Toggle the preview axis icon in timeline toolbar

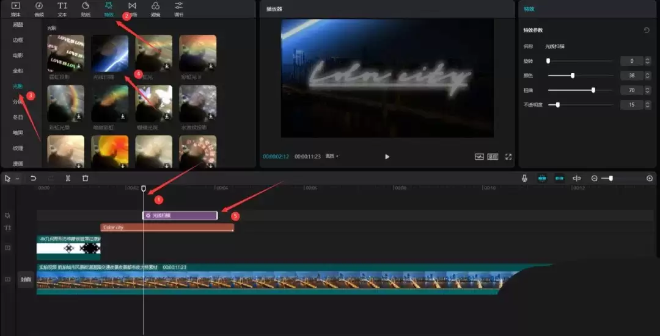[x=576, y=178]
